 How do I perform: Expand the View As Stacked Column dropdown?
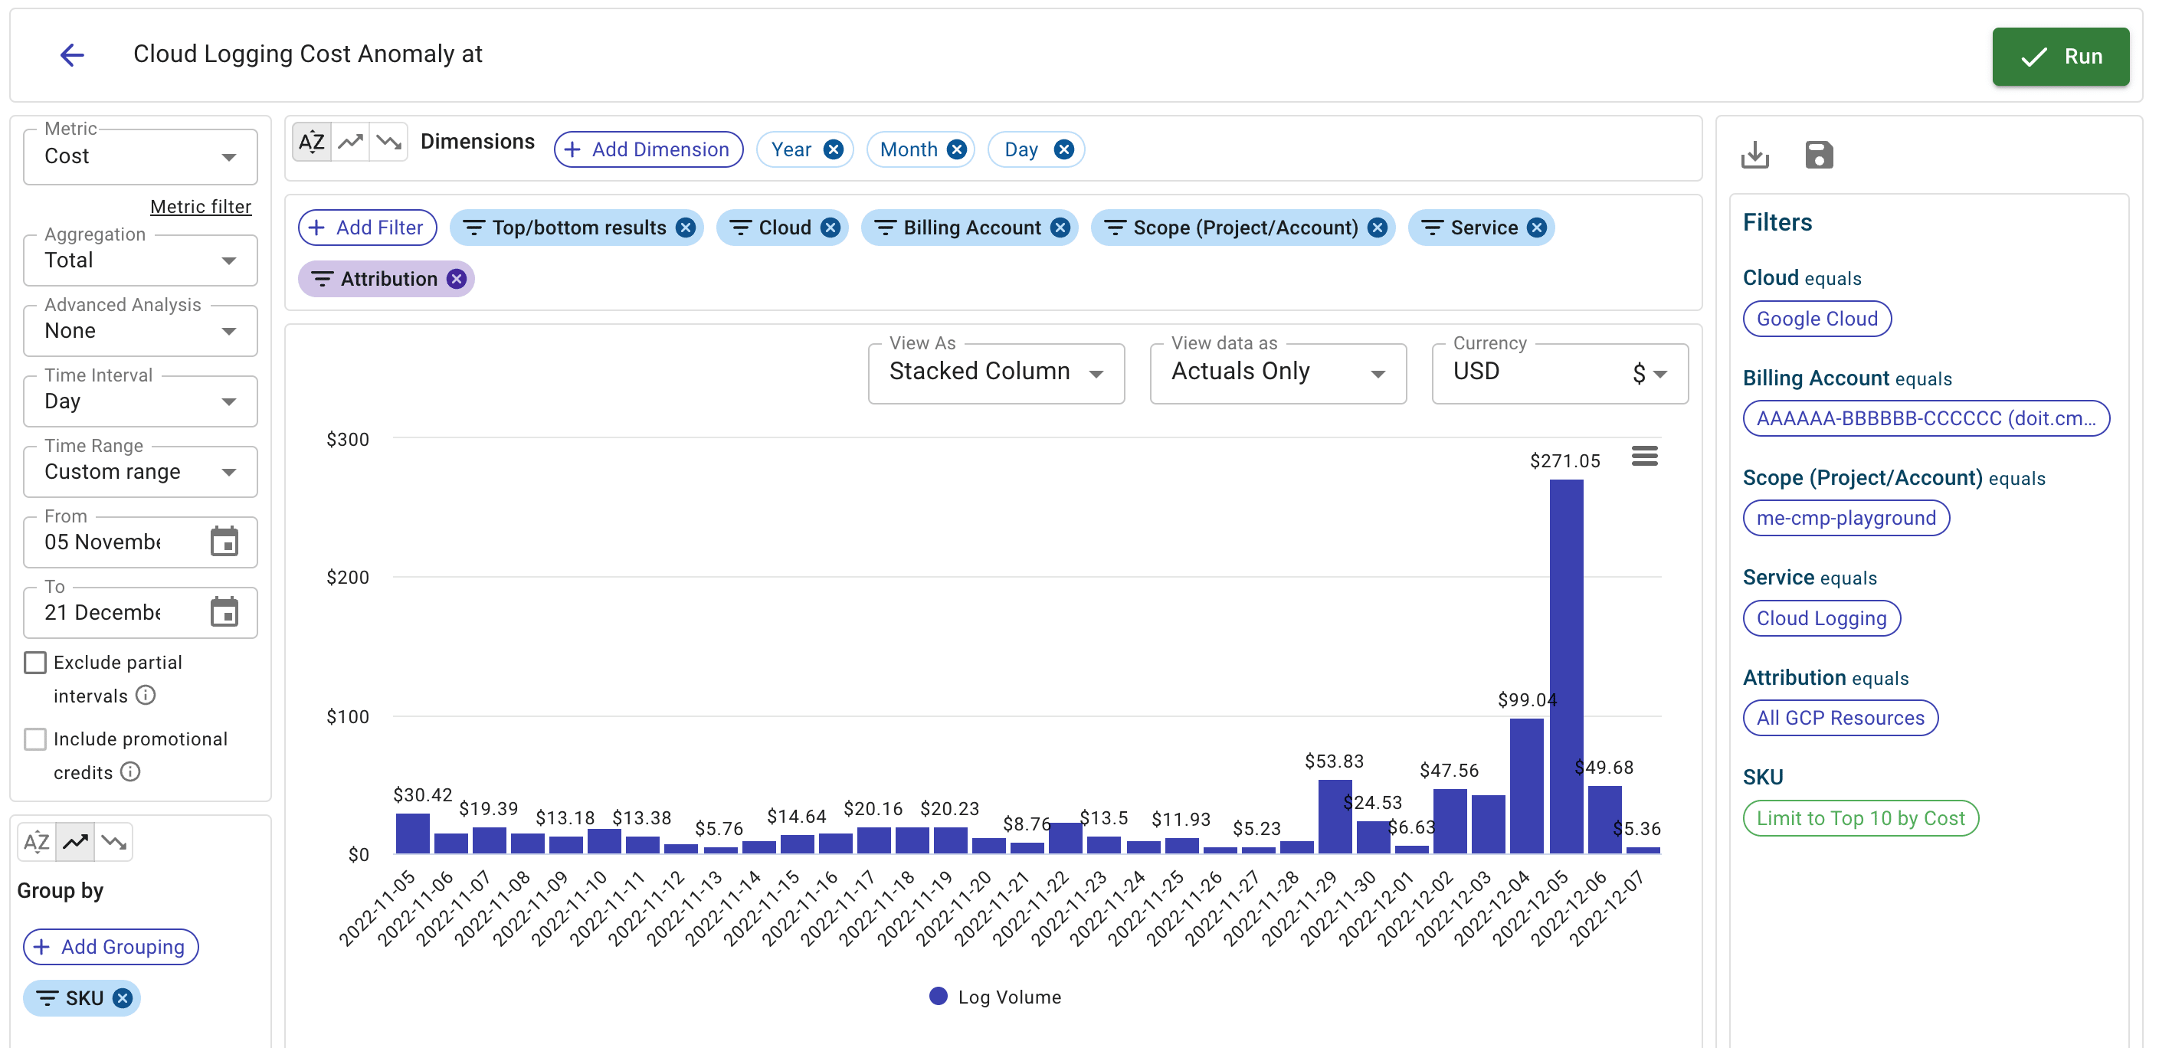tap(996, 372)
